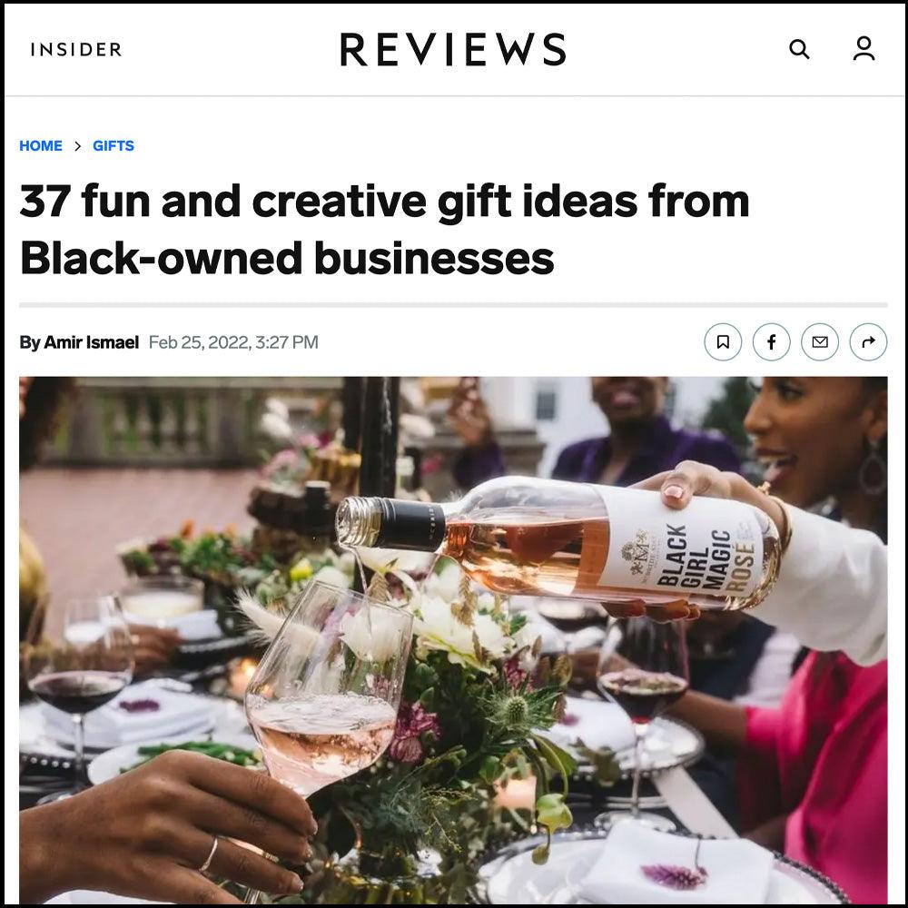Open the REVIEWS section logo
908x908 pixels.
[453, 49]
